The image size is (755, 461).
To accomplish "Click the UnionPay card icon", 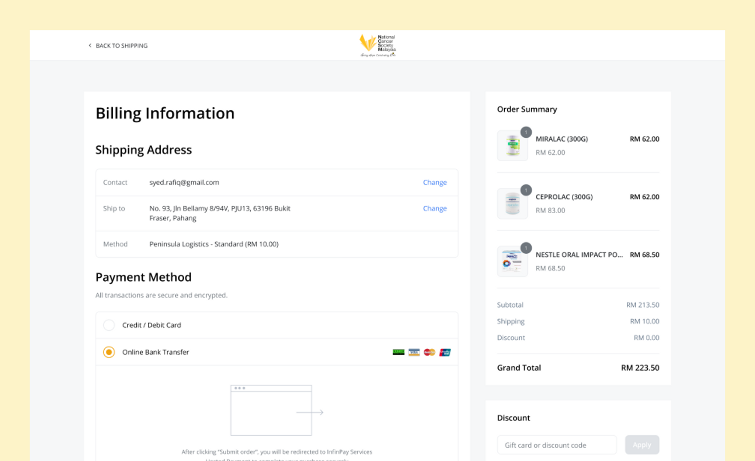I will (445, 352).
